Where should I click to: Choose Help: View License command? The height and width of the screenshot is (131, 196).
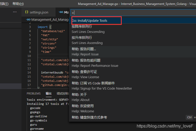click(132, 75)
